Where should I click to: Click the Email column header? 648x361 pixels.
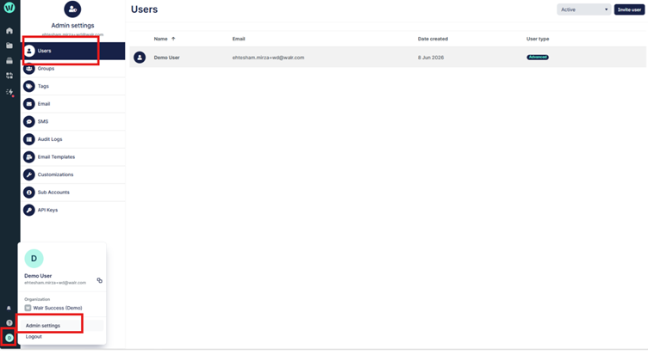tap(239, 39)
